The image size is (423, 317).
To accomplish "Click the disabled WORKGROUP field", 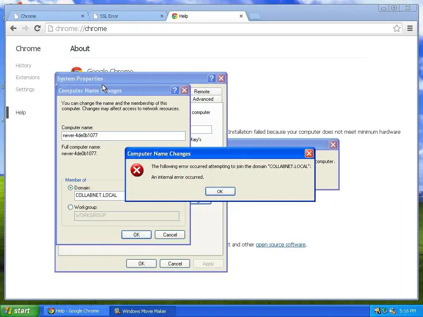I will 126,215.
